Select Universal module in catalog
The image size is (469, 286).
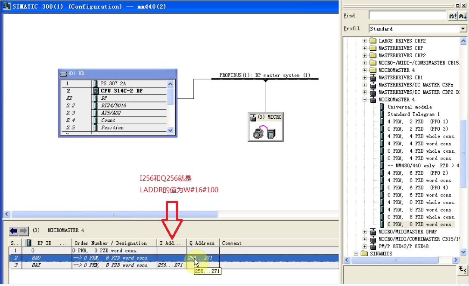tap(409, 107)
